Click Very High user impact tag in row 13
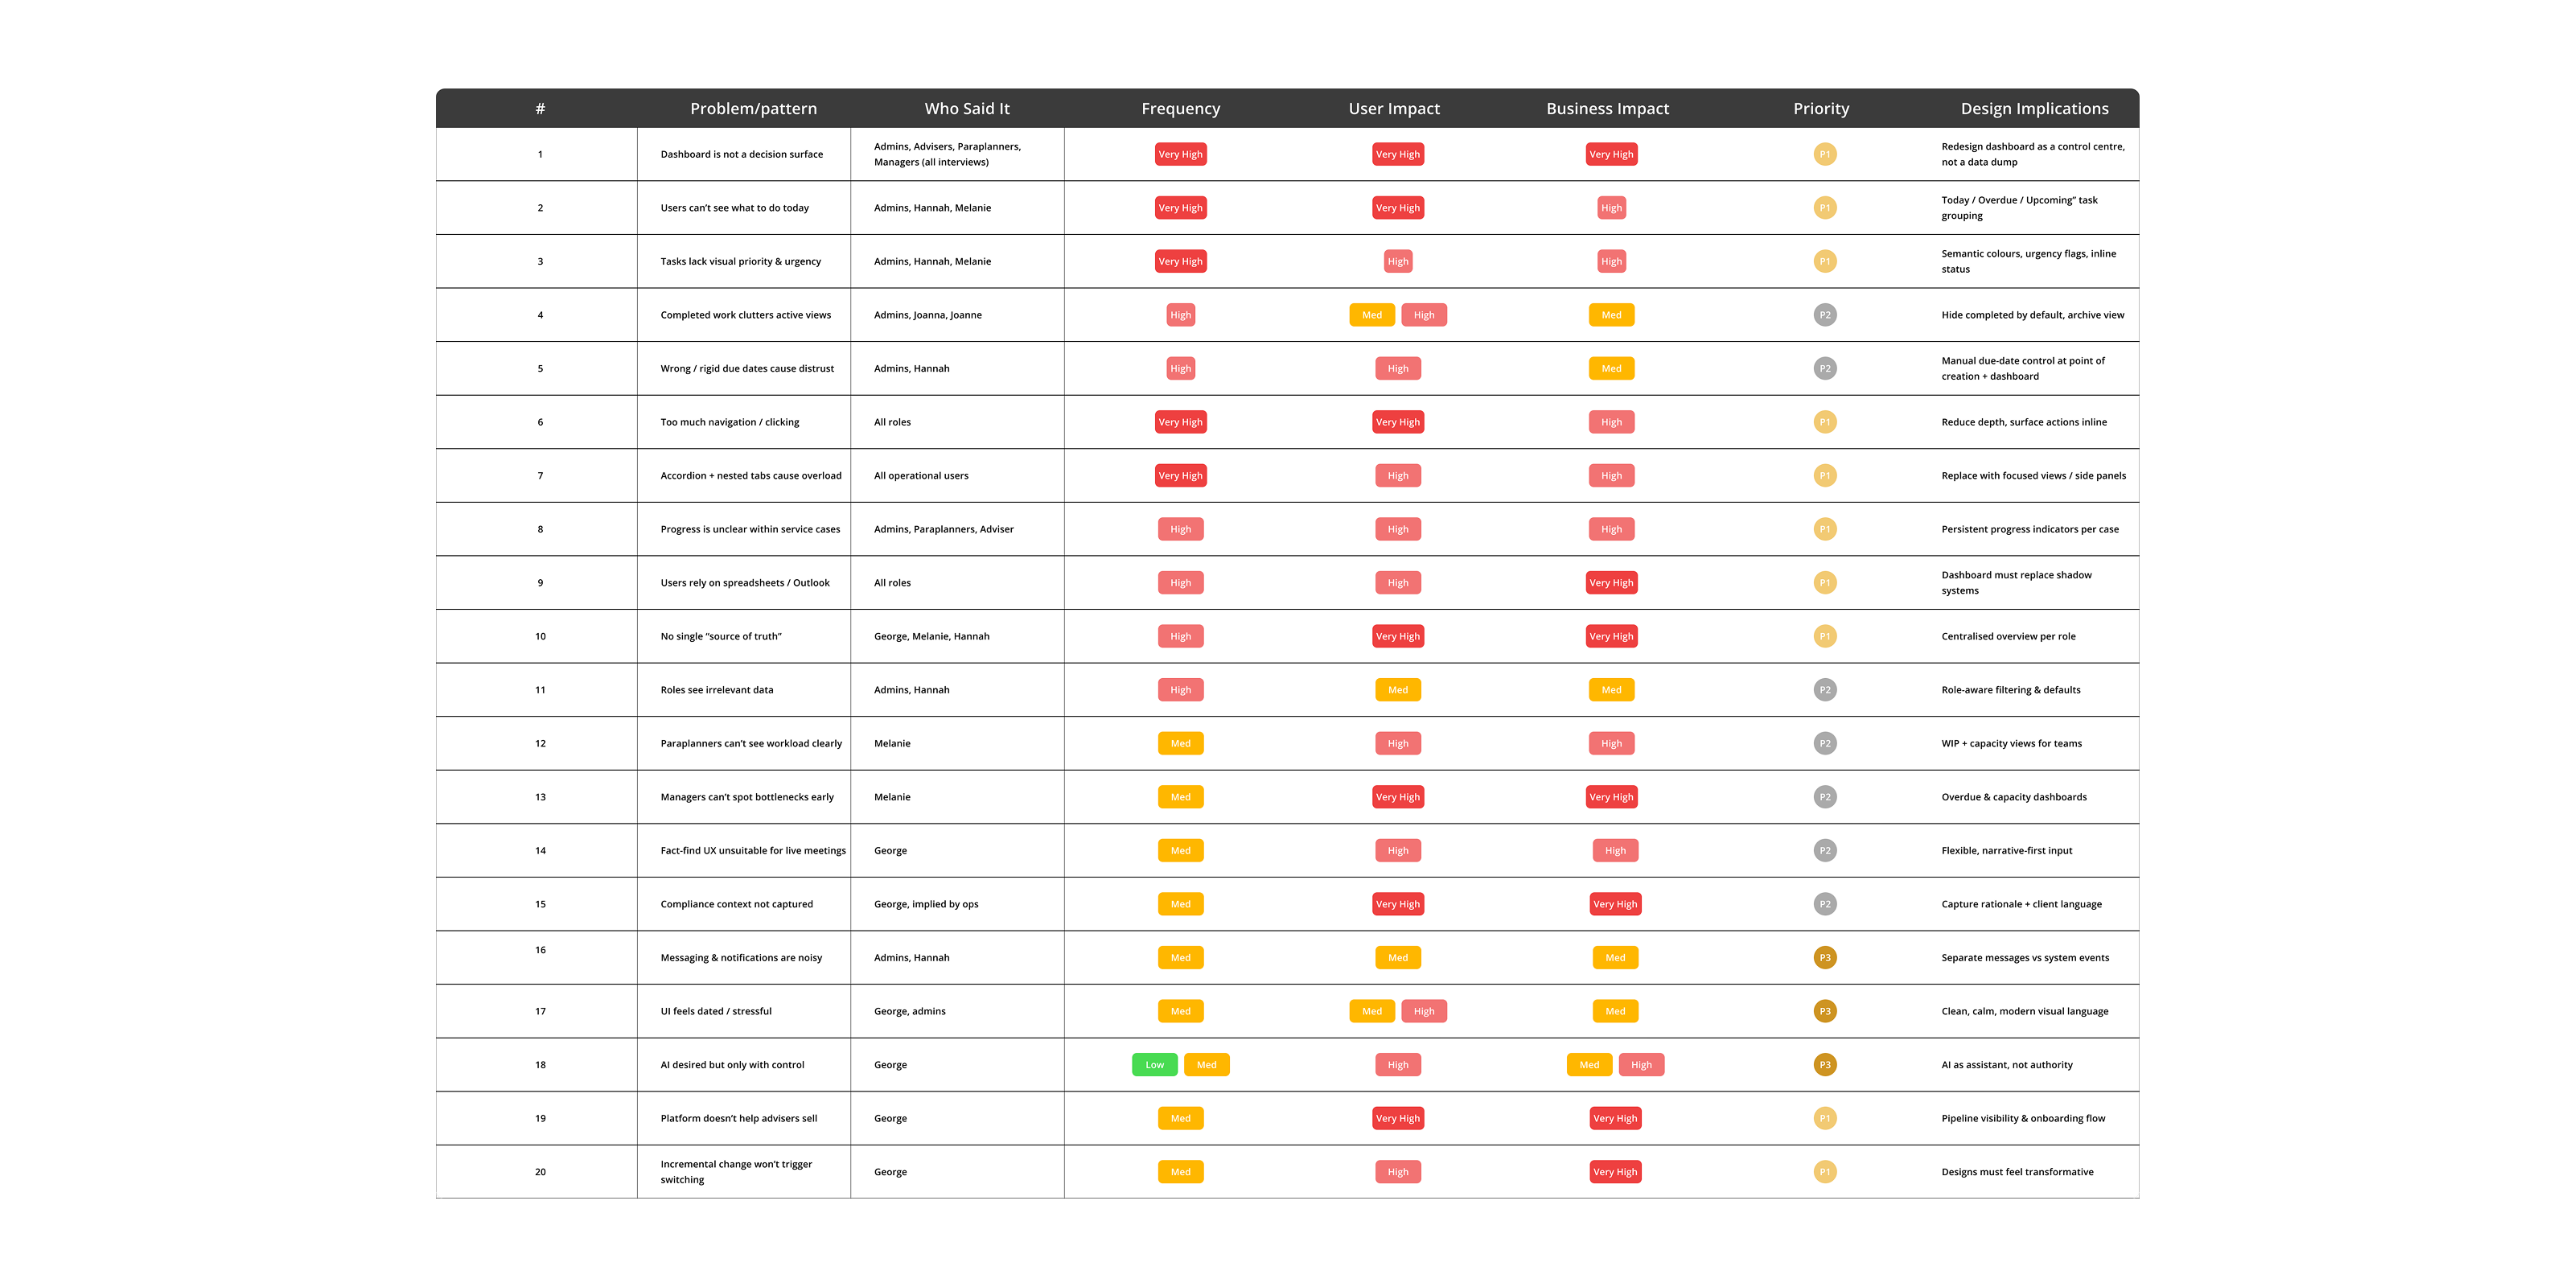 [1398, 797]
